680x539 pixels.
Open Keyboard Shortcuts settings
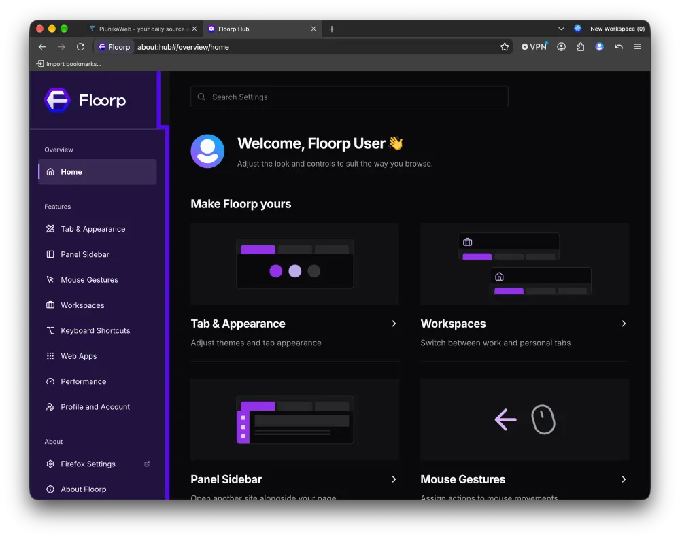[x=97, y=330]
